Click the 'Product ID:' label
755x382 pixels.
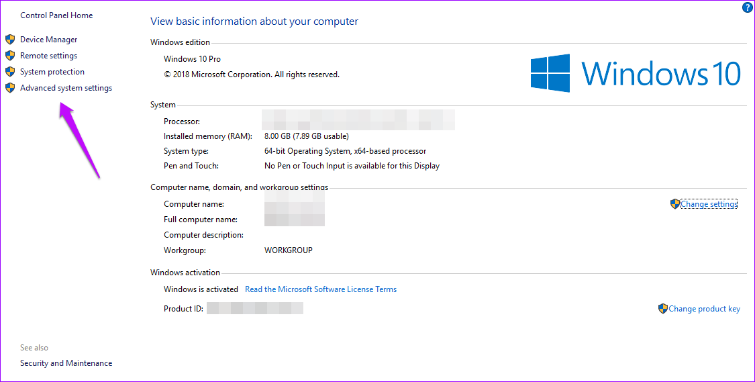183,309
